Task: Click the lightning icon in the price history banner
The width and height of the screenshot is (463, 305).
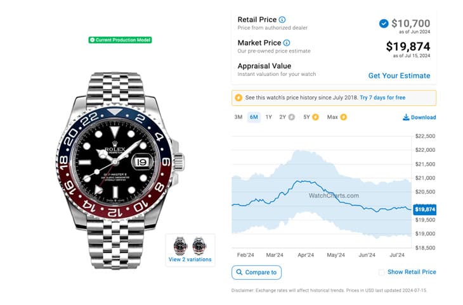Action: point(238,98)
